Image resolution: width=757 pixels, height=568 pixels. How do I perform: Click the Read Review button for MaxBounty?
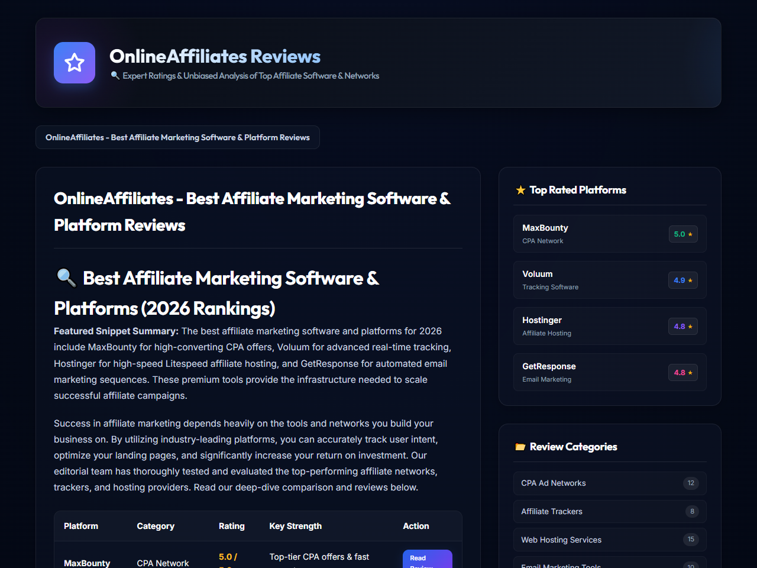click(x=428, y=559)
